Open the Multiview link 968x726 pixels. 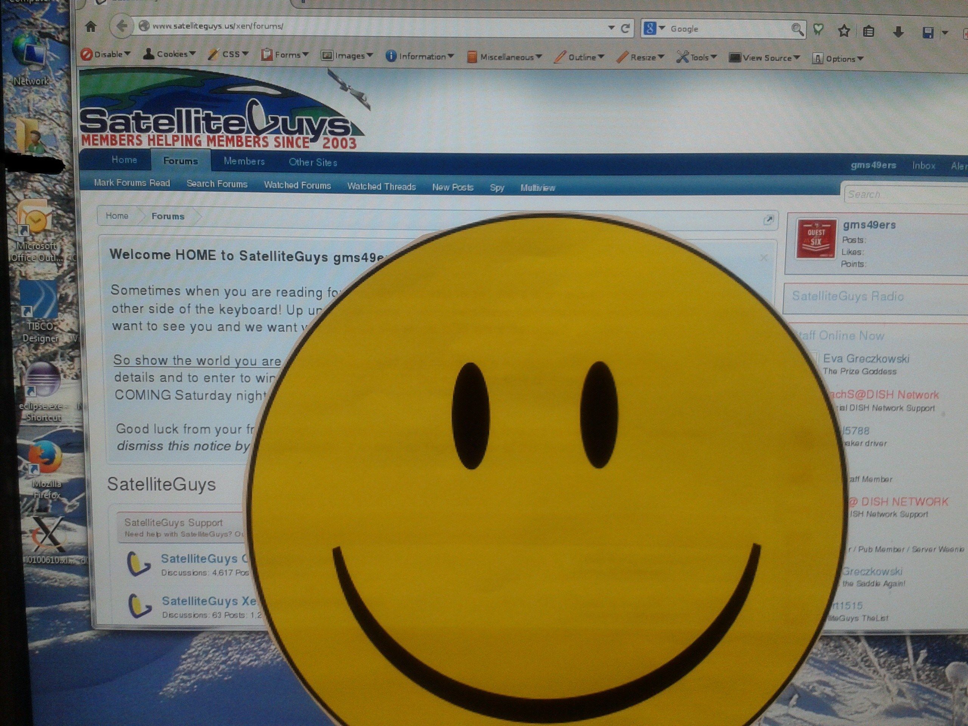(538, 188)
